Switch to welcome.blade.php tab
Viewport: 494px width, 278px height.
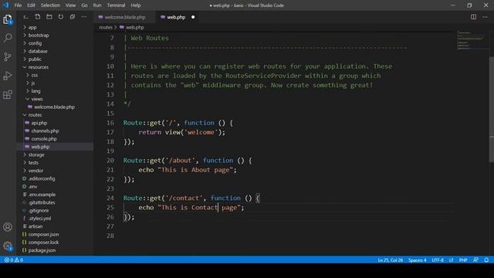click(x=125, y=17)
